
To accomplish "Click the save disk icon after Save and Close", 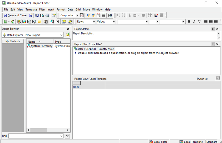I will pyautogui.click(x=31, y=16).
